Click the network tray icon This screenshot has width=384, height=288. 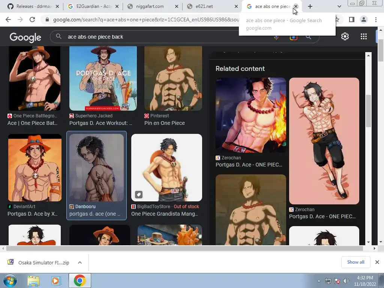click(x=328, y=281)
